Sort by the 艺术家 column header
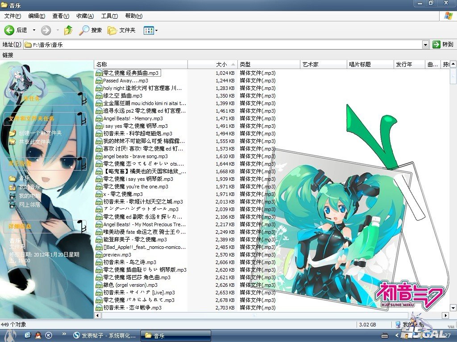The width and height of the screenshot is (457, 342). [x=324, y=64]
